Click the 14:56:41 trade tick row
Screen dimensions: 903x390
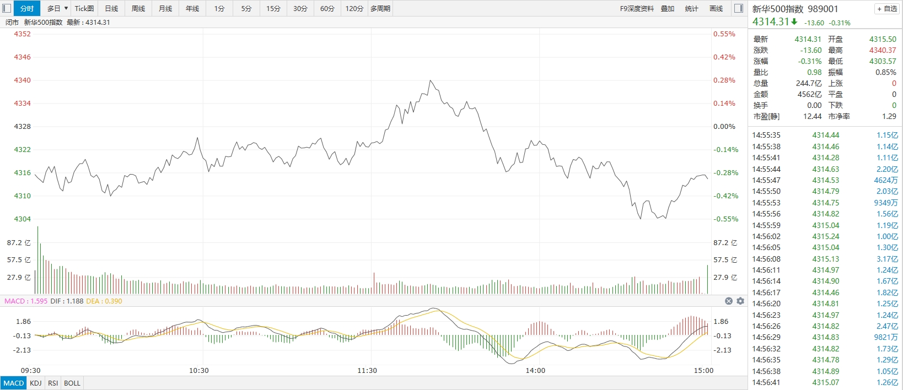click(825, 382)
